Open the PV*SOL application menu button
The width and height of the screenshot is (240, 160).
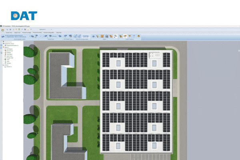pyautogui.click(x=3, y=30)
